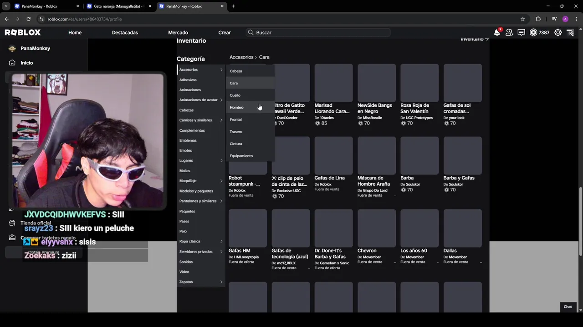This screenshot has width=583, height=327.
Task: Open Chrome three-dot menu
Action: tap(576, 19)
